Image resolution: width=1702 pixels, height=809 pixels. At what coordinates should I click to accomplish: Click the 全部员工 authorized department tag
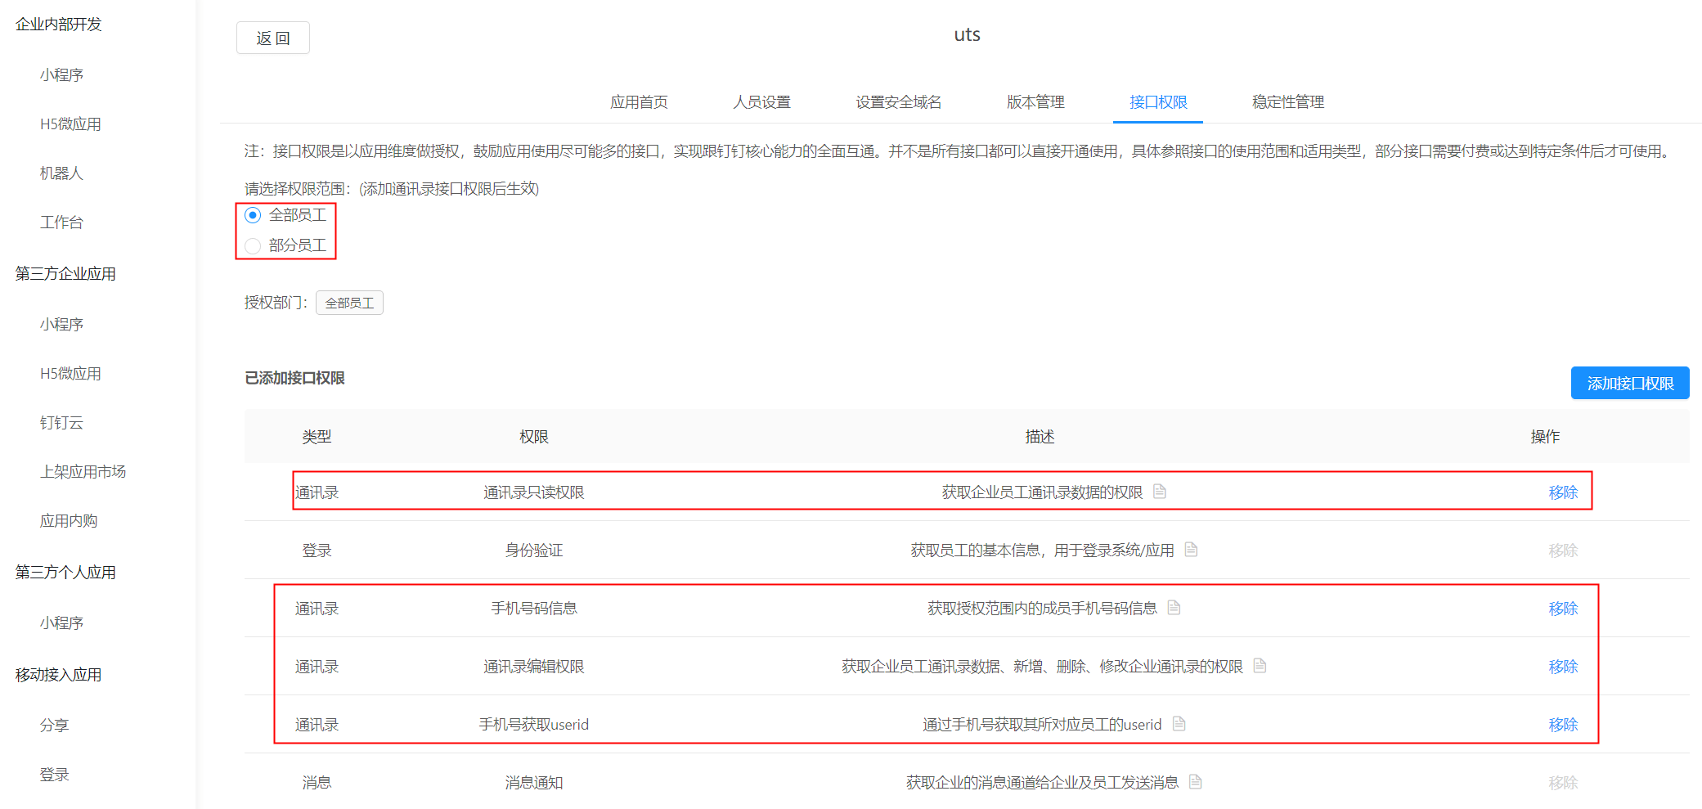pyautogui.click(x=349, y=303)
